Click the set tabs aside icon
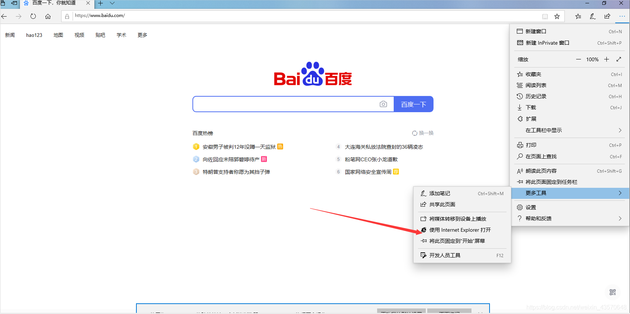 [14, 3]
